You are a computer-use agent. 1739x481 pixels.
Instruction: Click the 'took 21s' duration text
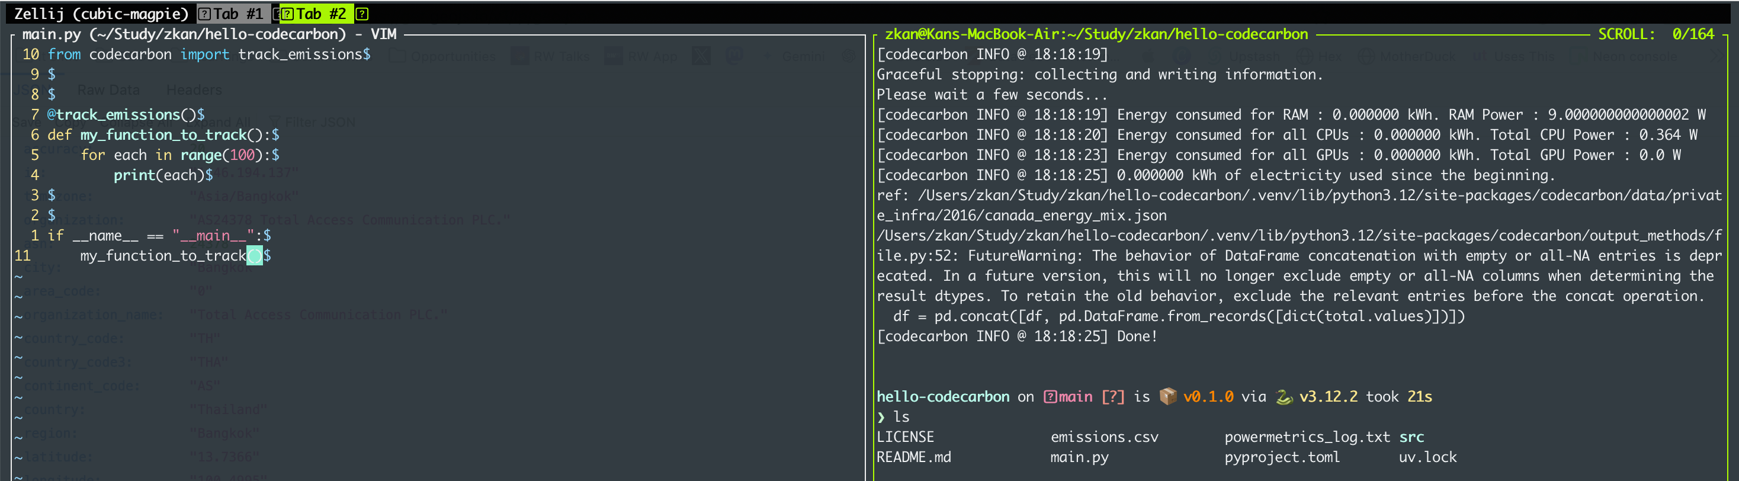pyautogui.click(x=1399, y=396)
